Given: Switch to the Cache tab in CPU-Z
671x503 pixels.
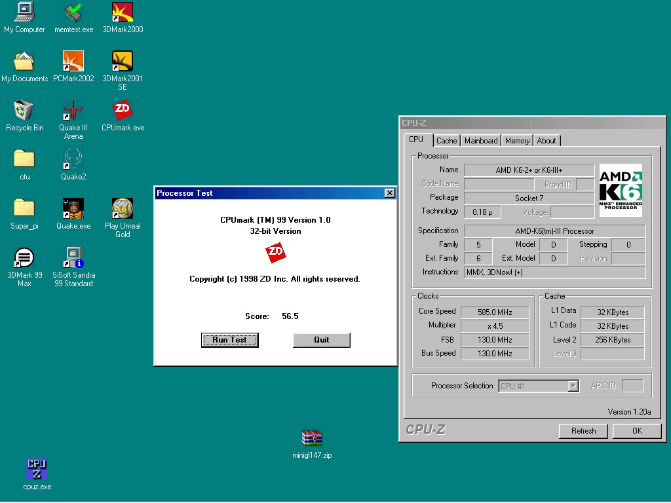Looking at the screenshot, I should pos(447,141).
